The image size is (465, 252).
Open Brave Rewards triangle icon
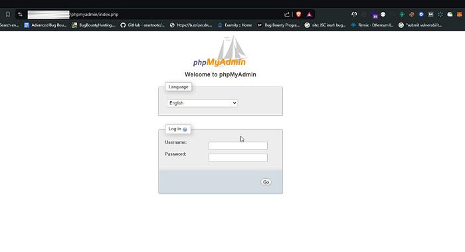point(310,14)
